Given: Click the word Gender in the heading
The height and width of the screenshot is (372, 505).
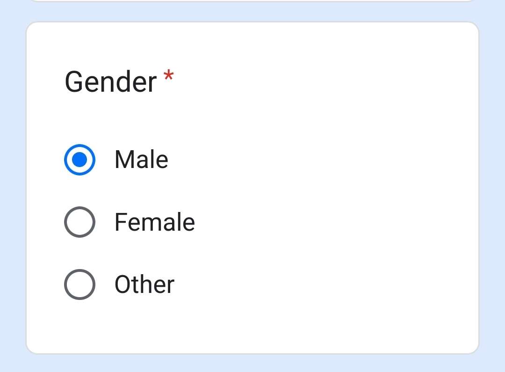Looking at the screenshot, I should (x=111, y=82).
